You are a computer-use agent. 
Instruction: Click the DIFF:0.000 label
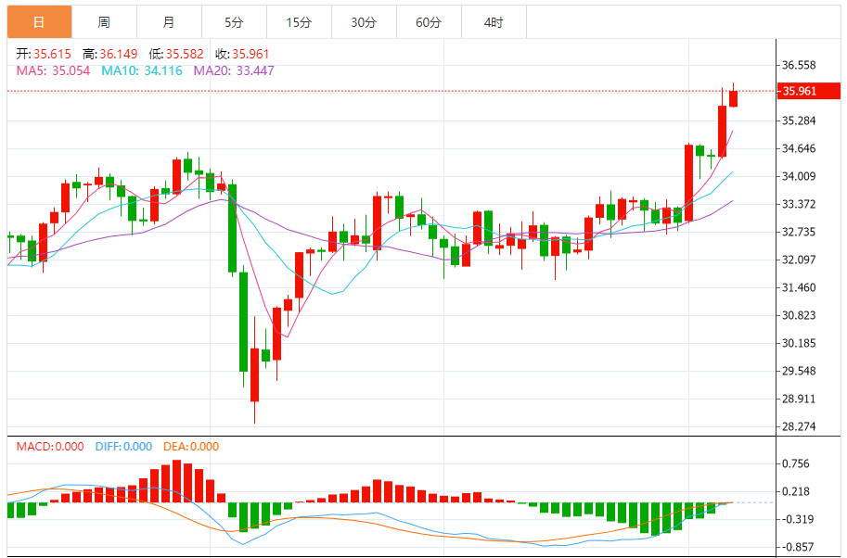(x=123, y=447)
